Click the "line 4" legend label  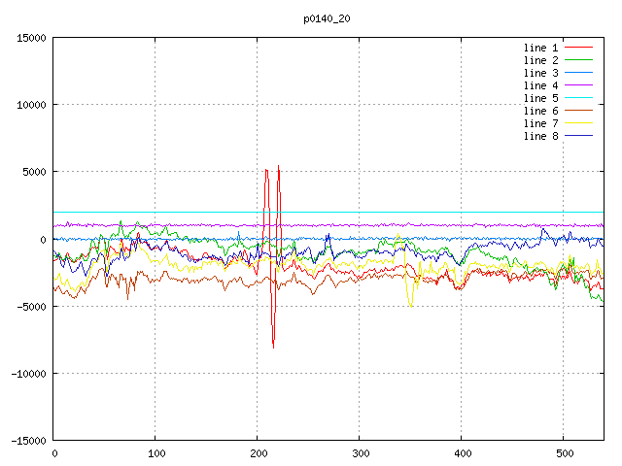[x=540, y=85]
